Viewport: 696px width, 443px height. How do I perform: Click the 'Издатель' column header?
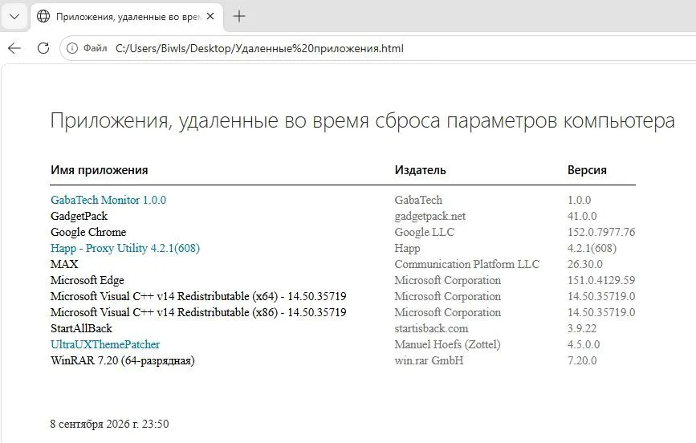tap(420, 170)
